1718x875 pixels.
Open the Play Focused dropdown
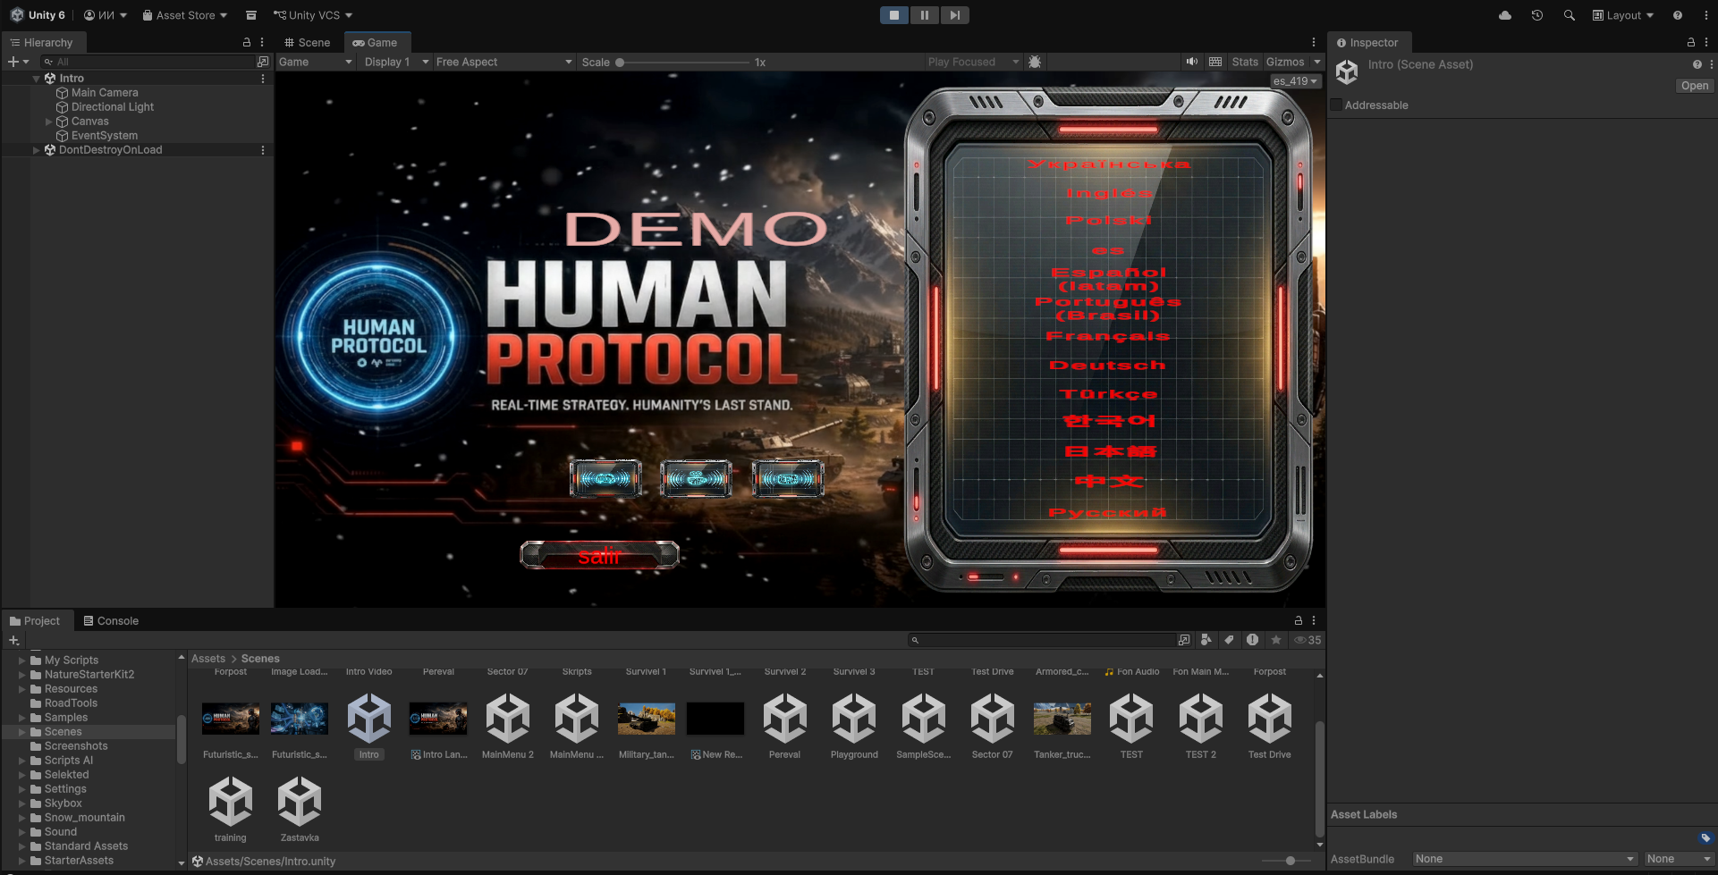972,62
